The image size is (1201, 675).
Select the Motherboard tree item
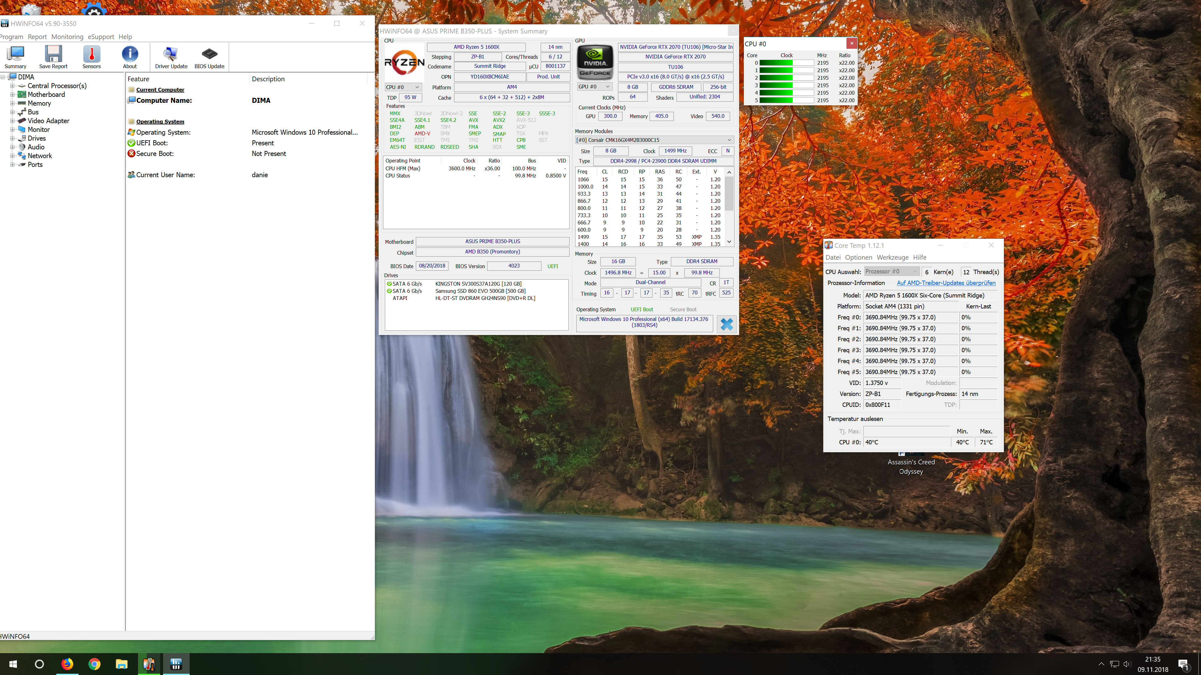46,94
